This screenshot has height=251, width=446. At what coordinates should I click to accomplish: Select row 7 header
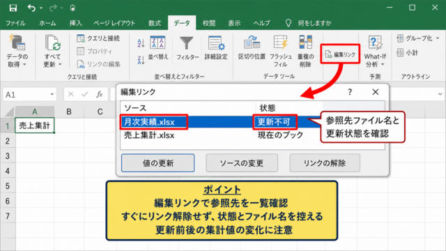(x=8, y=216)
